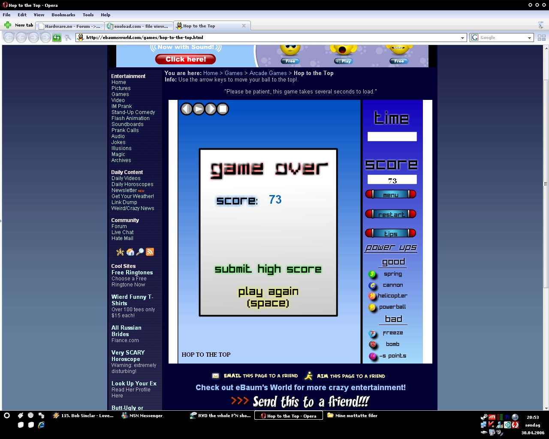Click the game's restart button
The width and height of the screenshot is (549, 439).
[391, 214]
